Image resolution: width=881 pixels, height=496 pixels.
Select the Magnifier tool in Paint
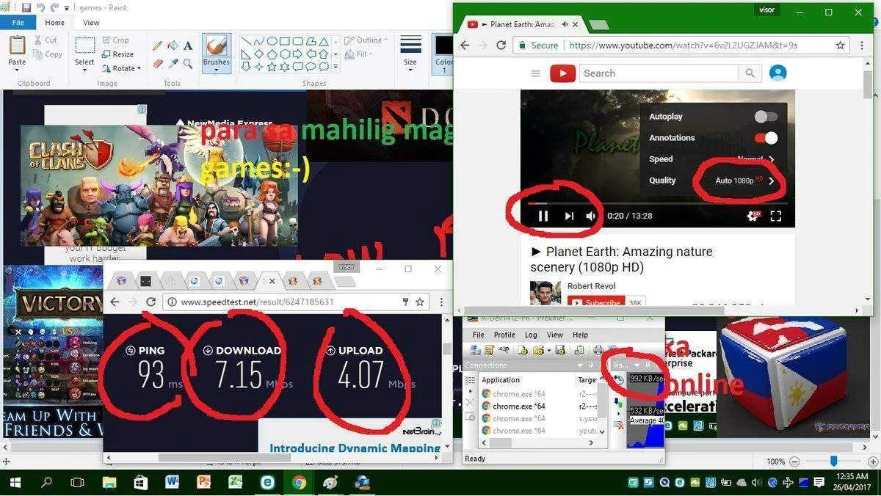188,64
